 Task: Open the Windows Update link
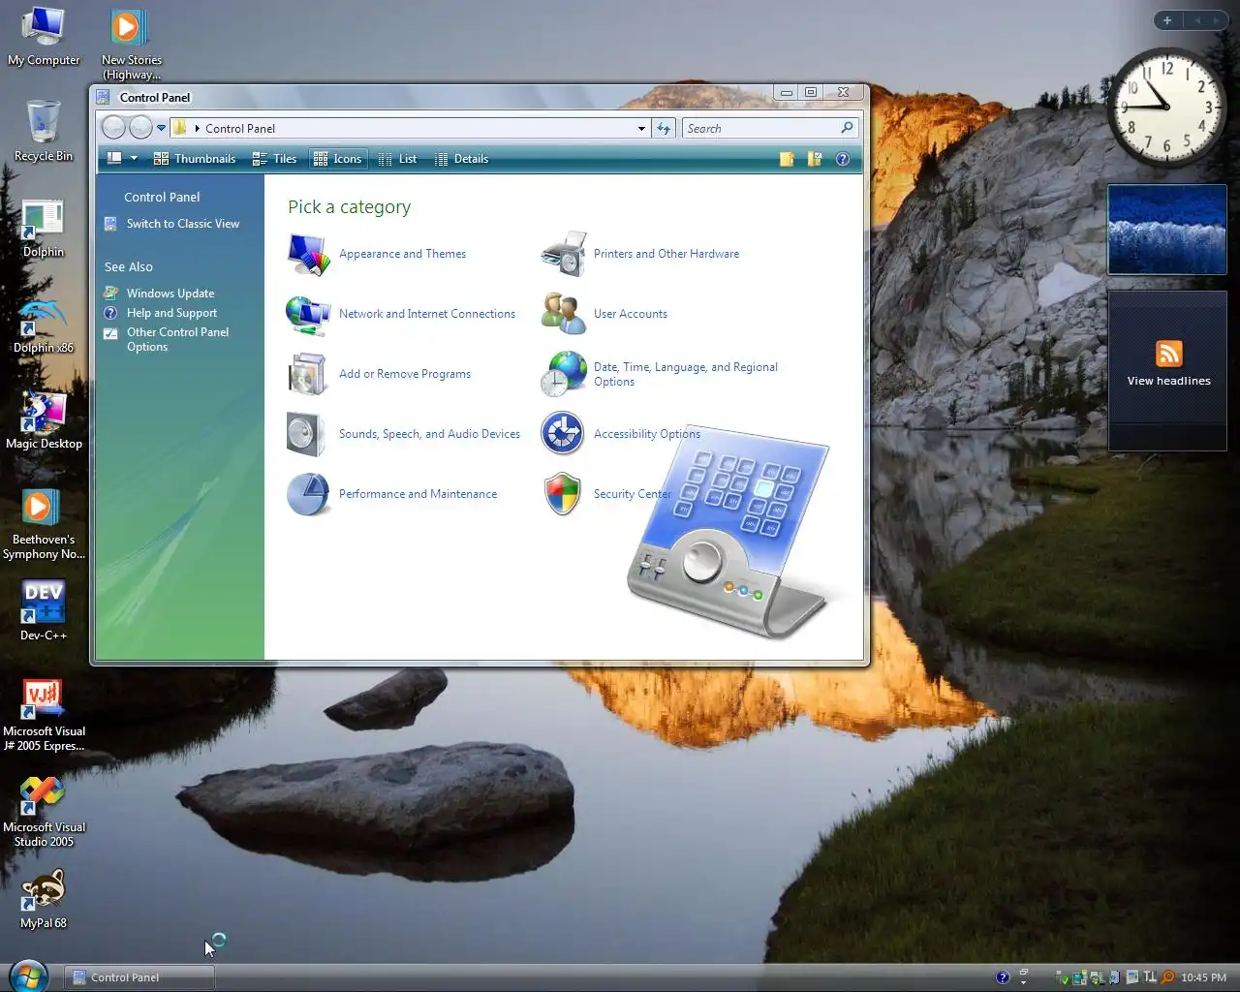[x=170, y=294]
